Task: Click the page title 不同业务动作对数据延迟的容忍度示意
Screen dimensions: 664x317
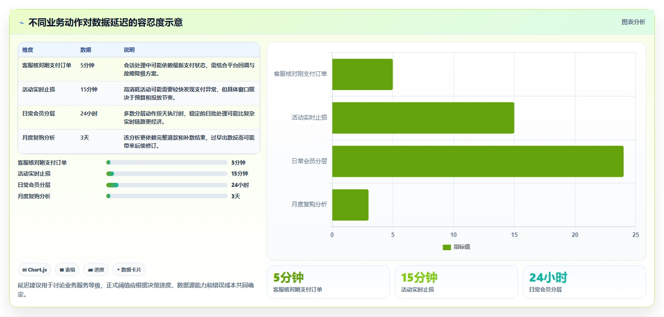Action: 106,22
